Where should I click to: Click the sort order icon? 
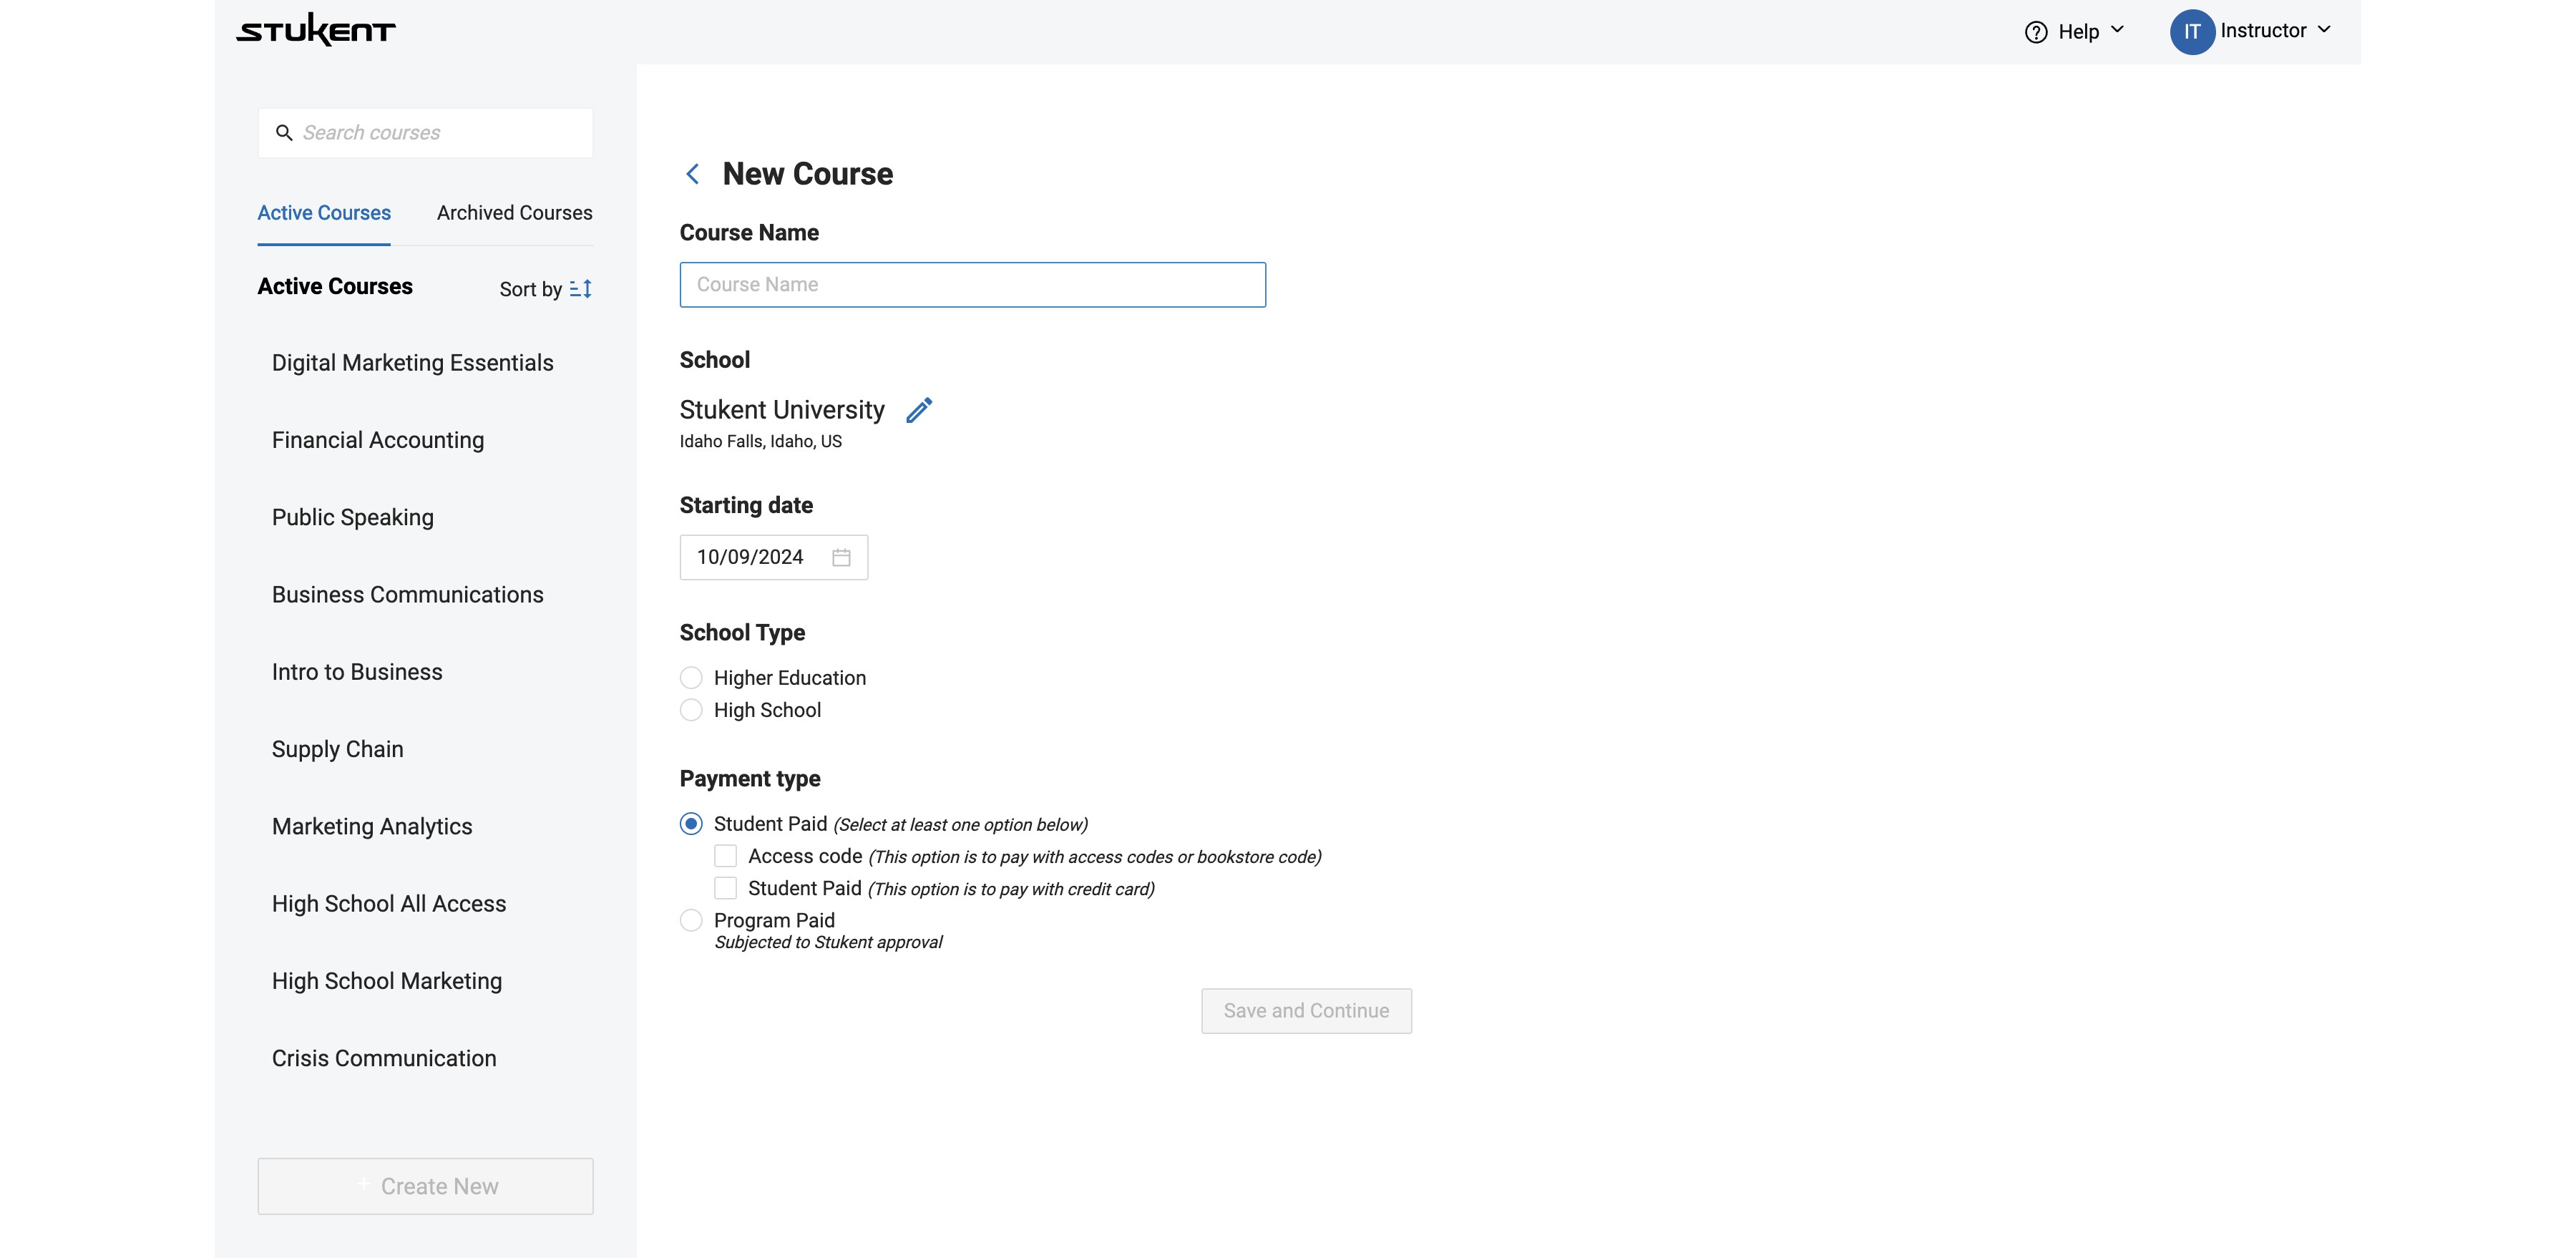click(581, 289)
